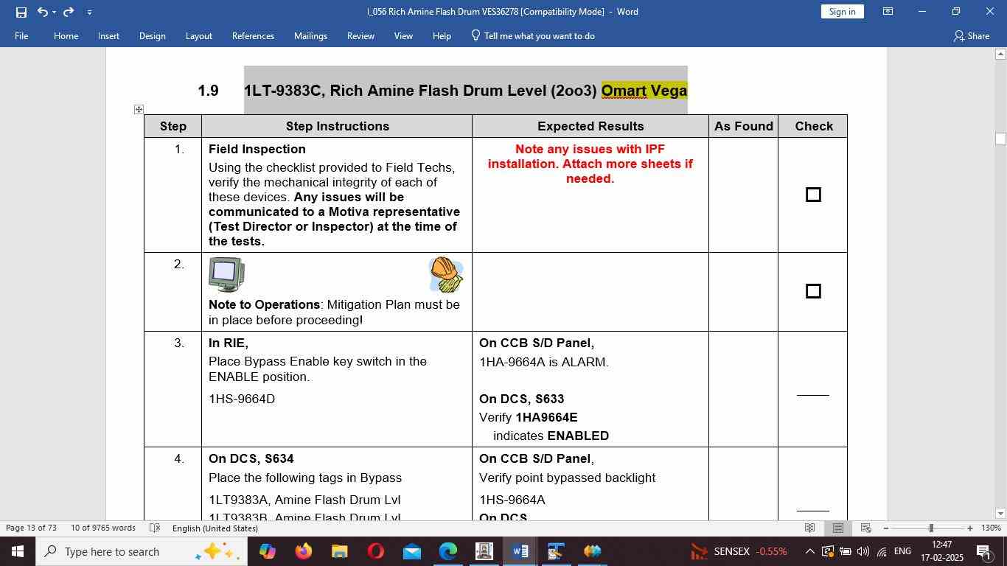Click the word count in the status bar

103,528
